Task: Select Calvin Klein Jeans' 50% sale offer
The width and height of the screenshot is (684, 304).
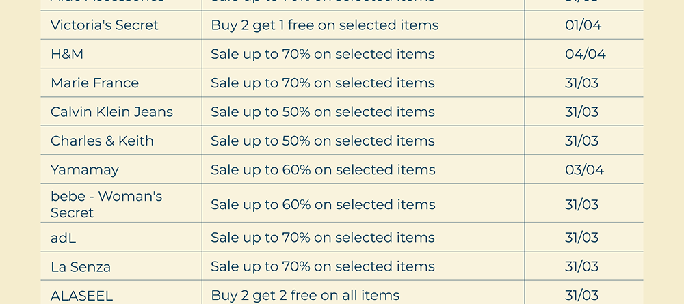Action: [322, 112]
